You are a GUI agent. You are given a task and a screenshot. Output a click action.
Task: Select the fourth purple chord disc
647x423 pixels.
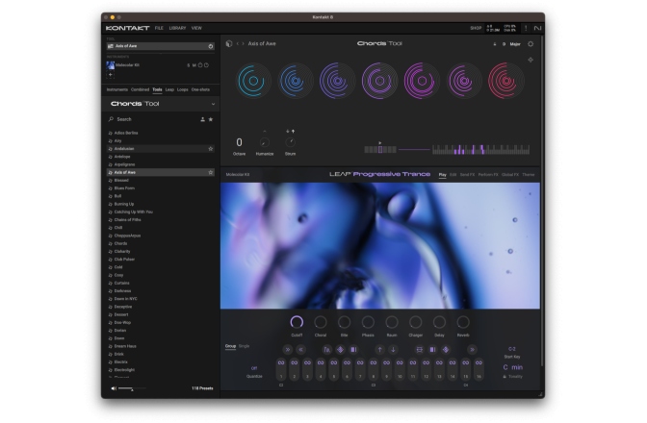(x=379, y=81)
